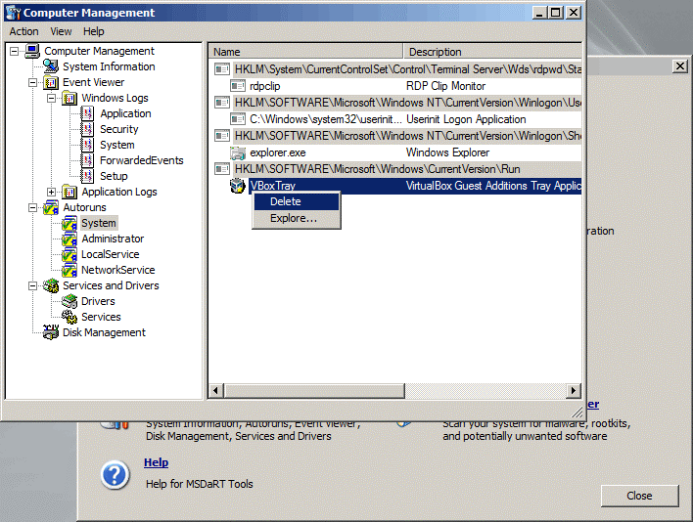
Task: Collapse the Autoruns tree node
Action: point(32,207)
